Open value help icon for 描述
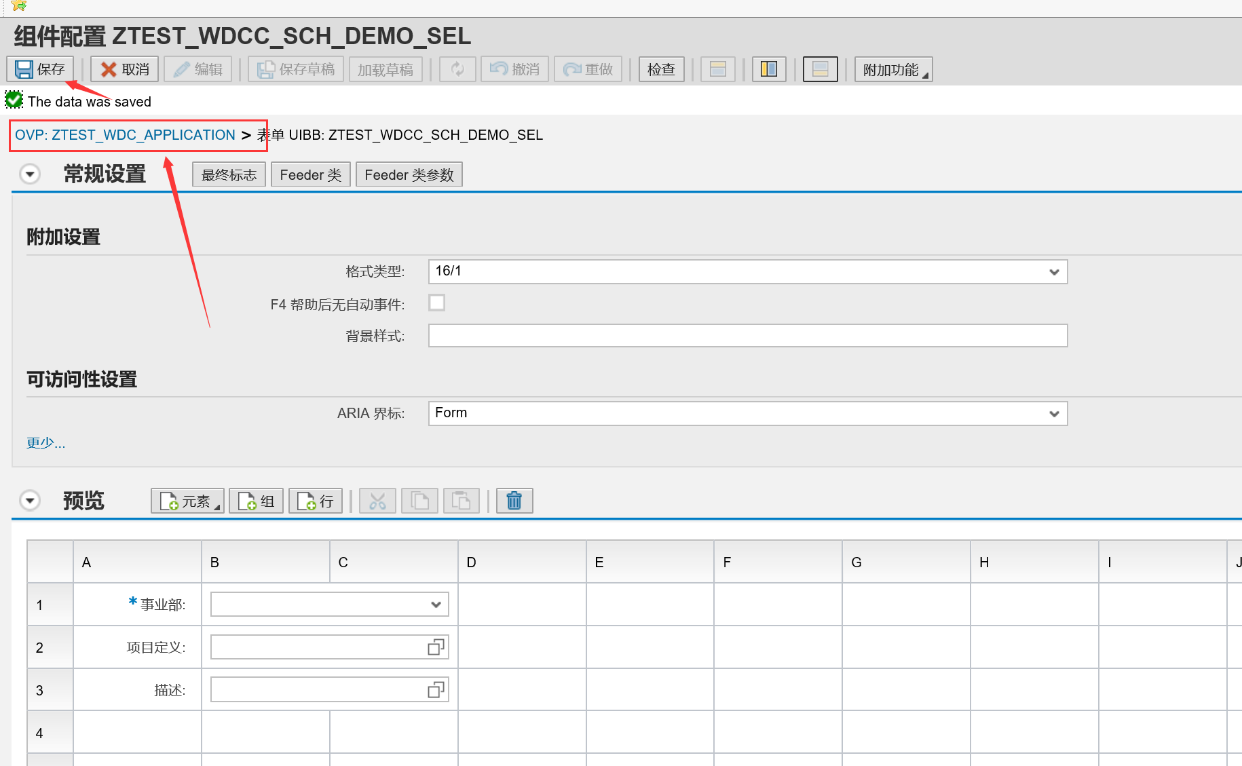 [x=436, y=690]
